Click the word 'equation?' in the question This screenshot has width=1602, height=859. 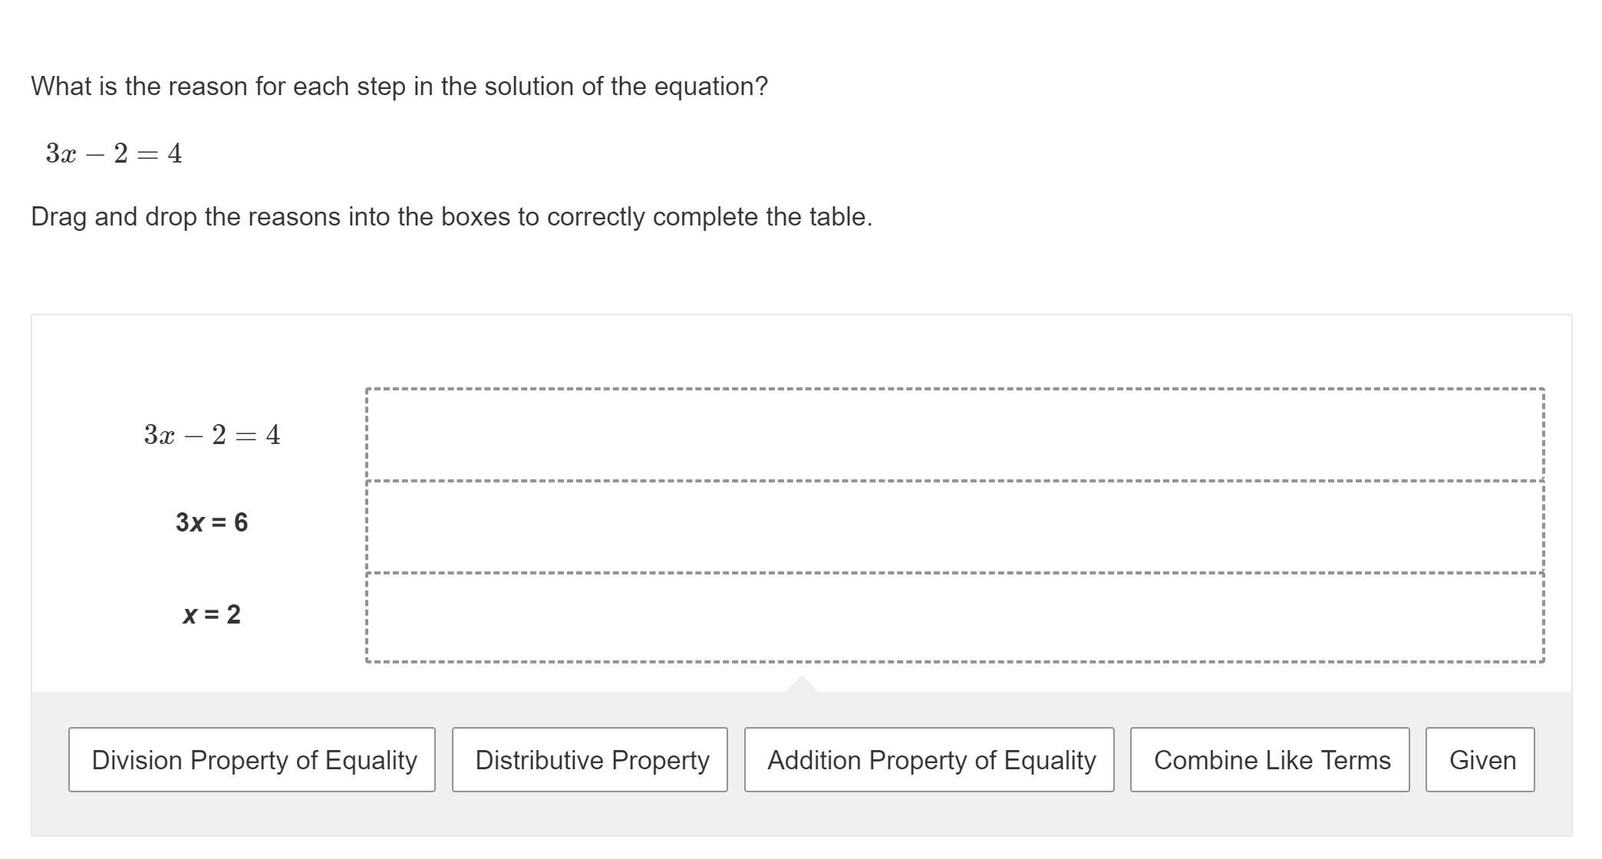coord(710,87)
